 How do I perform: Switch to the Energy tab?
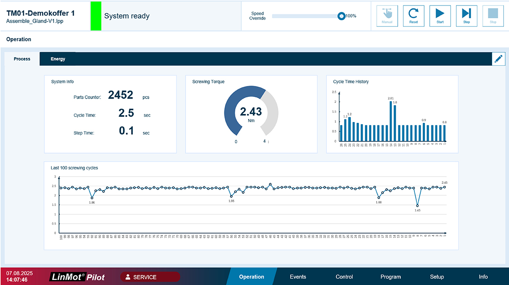tap(58, 59)
